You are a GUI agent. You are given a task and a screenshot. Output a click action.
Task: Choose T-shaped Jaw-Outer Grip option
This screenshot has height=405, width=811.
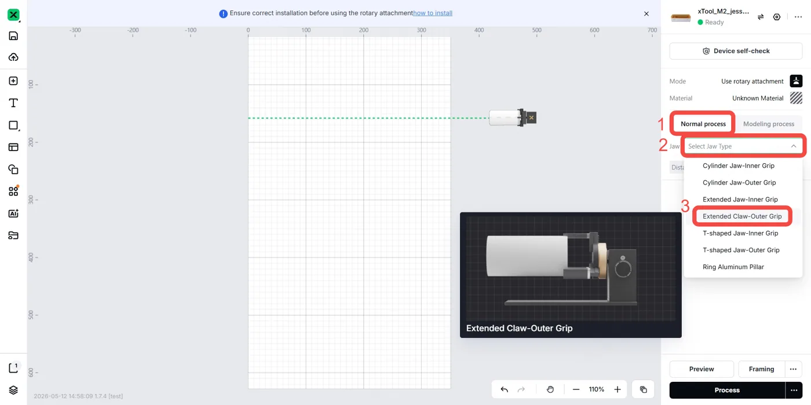point(741,250)
